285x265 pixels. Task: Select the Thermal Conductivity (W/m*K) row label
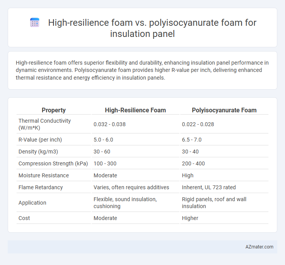[x=45, y=124]
